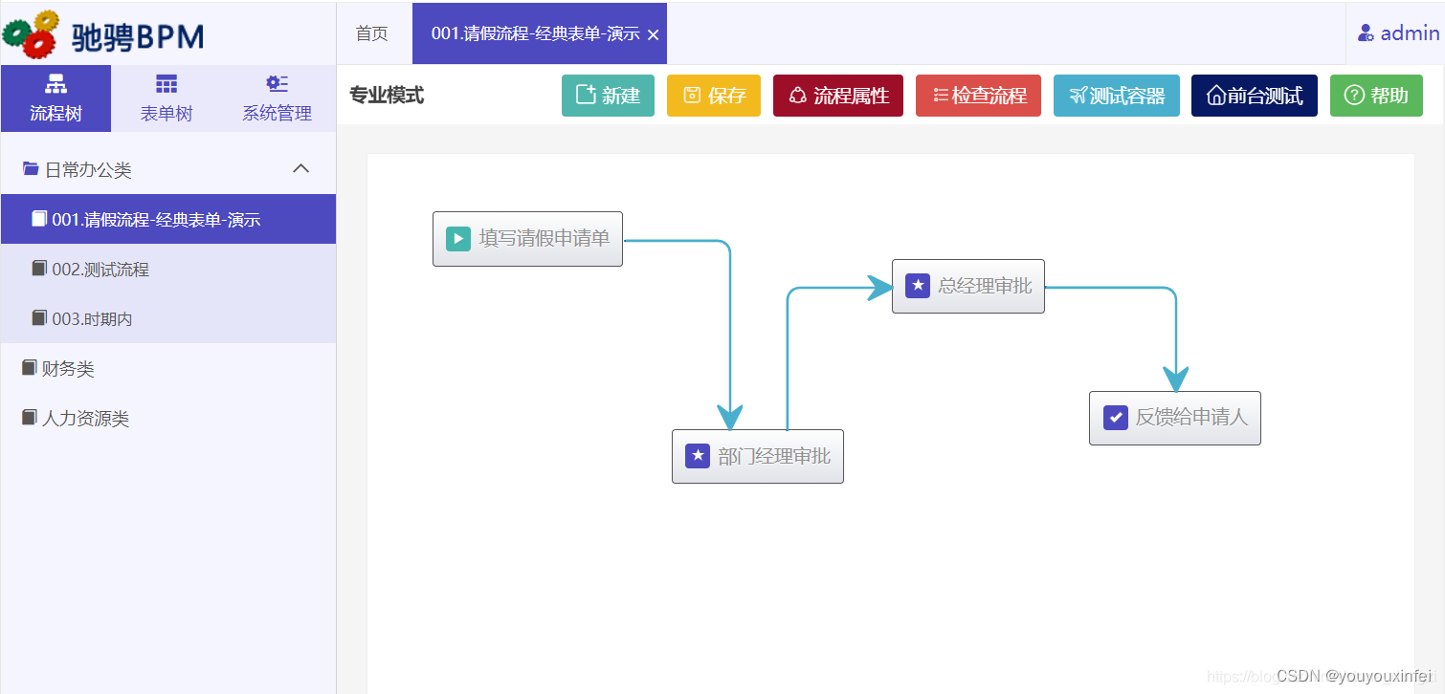Screen dimensions: 1445x694
Task: Click the play icon on 填写请假申请单 node
Action: coord(456,238)
